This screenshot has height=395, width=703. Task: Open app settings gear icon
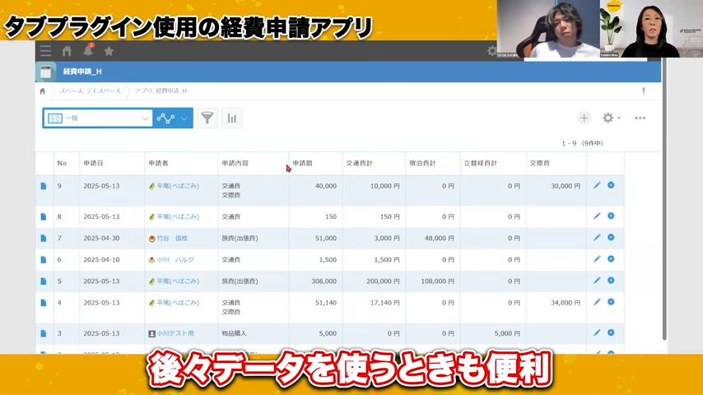(608, 118)
